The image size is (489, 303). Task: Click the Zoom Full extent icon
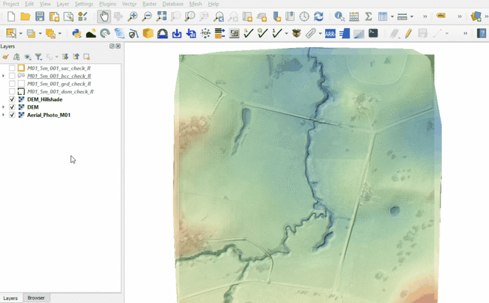(161, 16)
